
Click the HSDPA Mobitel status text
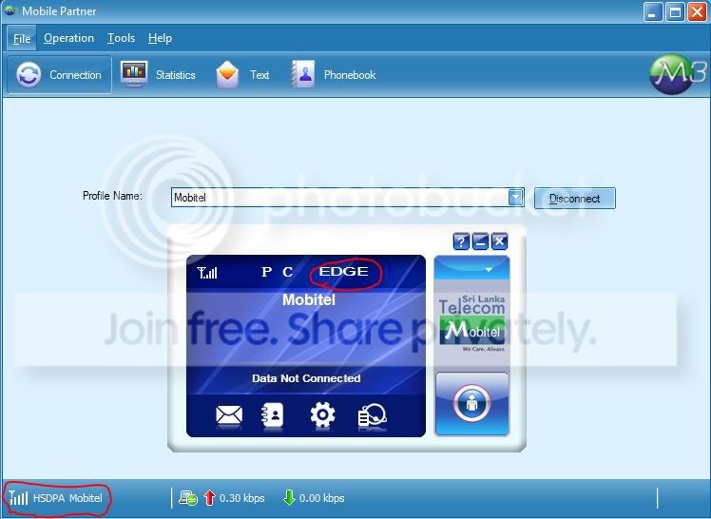67,498
